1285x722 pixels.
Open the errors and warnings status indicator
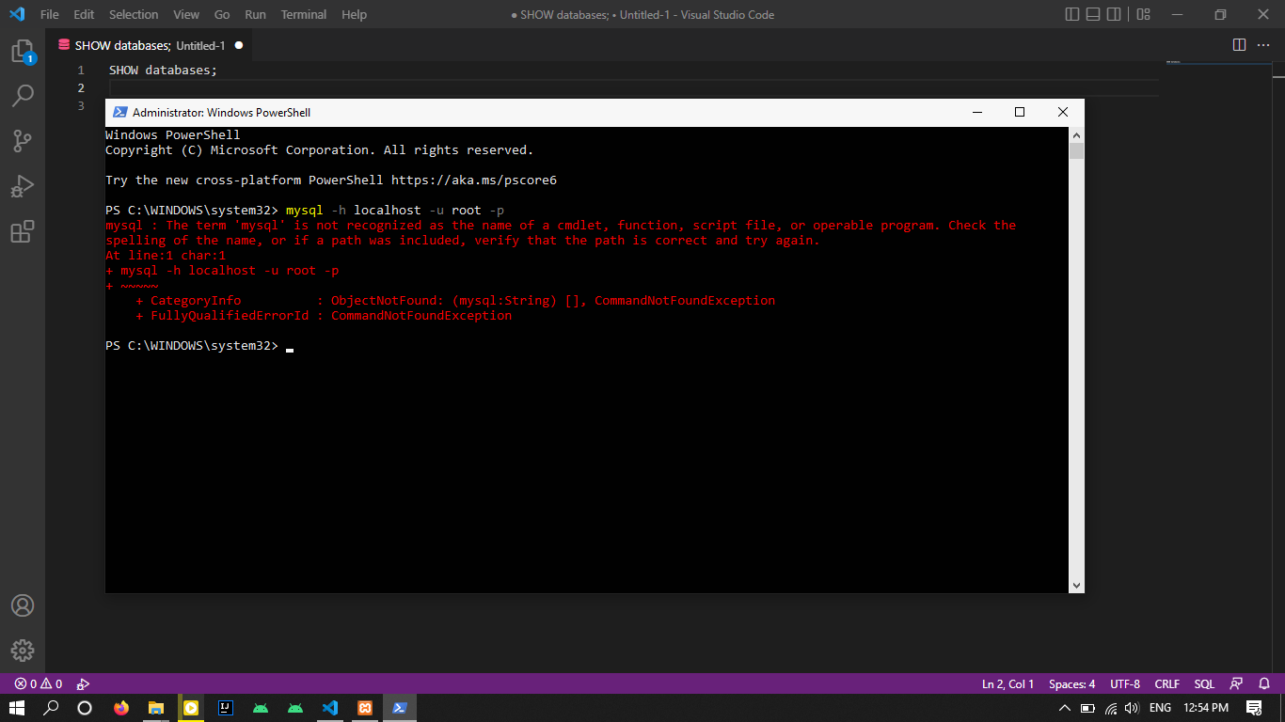(x=39, y=683)
